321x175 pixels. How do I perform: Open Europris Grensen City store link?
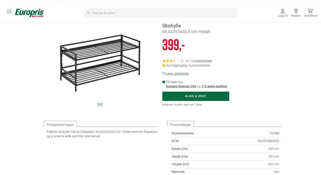(x=181, y=87)
